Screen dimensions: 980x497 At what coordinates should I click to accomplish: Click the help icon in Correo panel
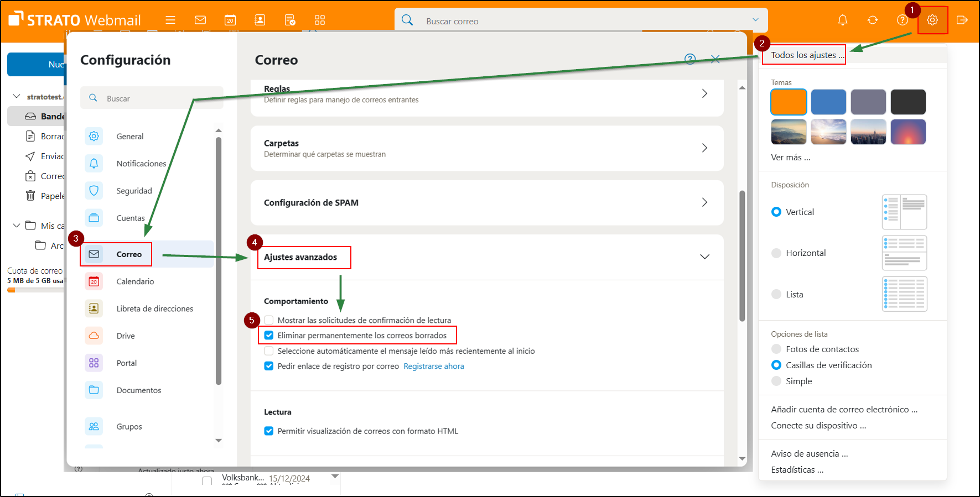click(689, 59)
